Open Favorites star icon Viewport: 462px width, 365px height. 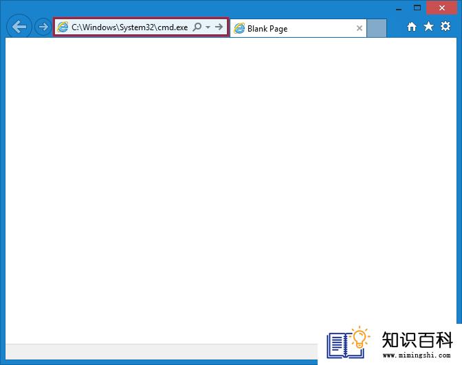coord(428,27)
